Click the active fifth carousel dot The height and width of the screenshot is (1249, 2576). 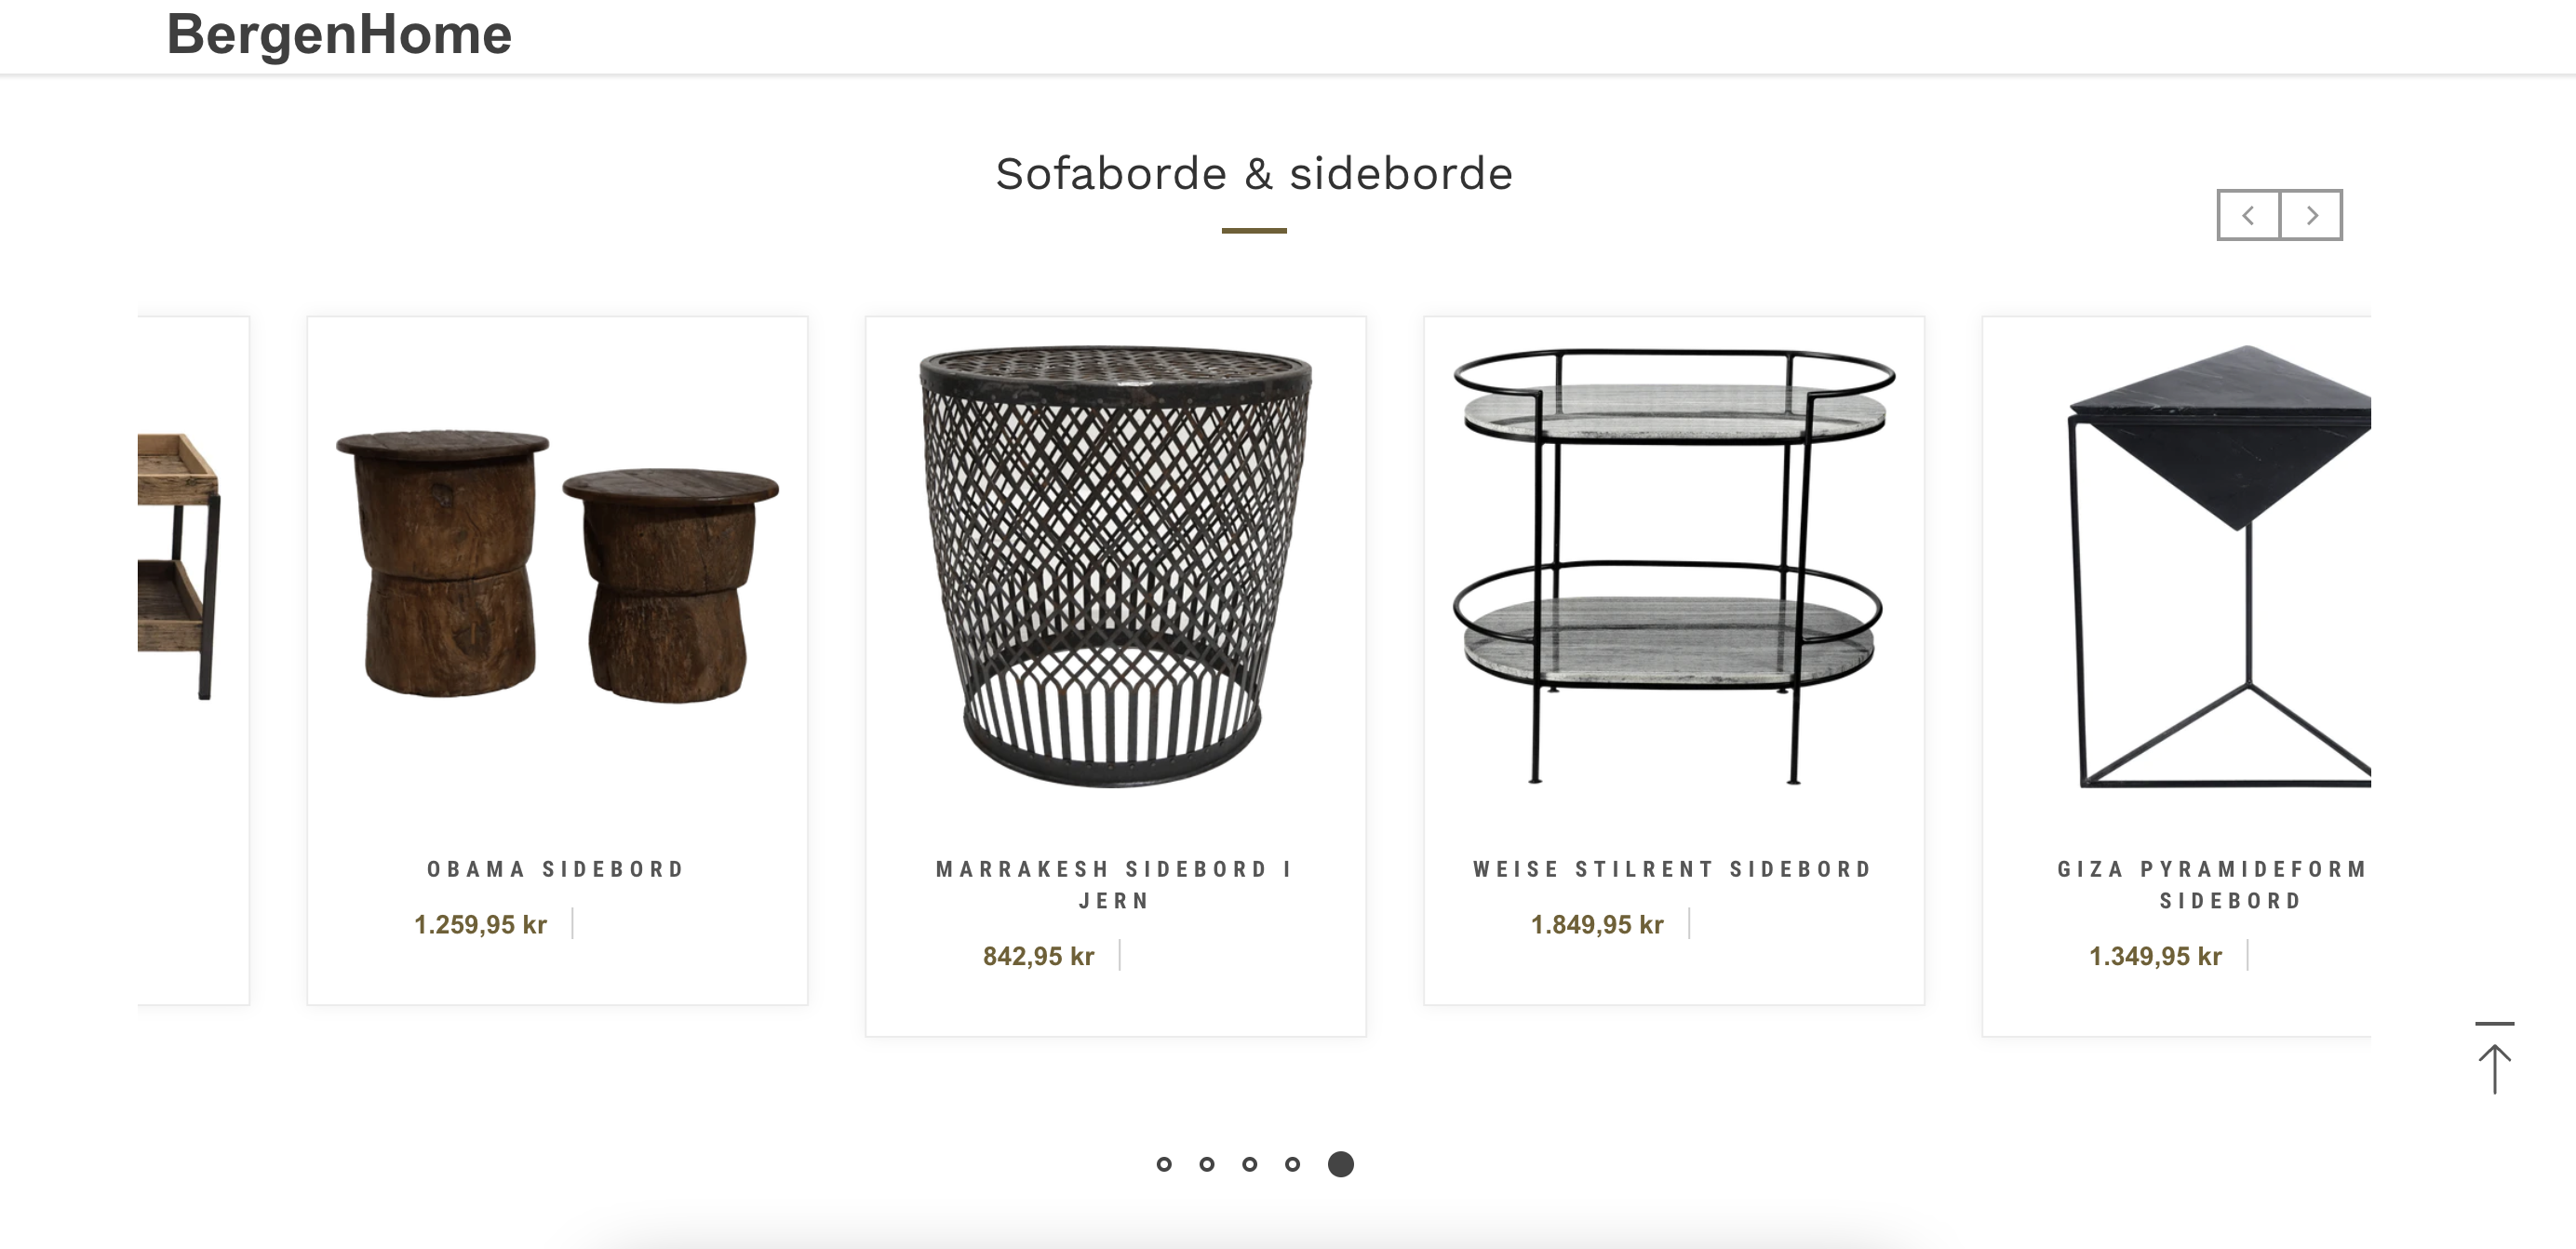pos(1341,1164)
